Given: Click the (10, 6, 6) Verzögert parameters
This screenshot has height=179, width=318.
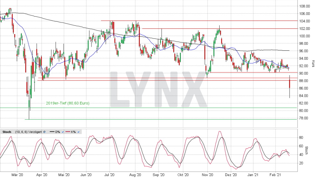Looking at the screenshot, I should [28, 132].
